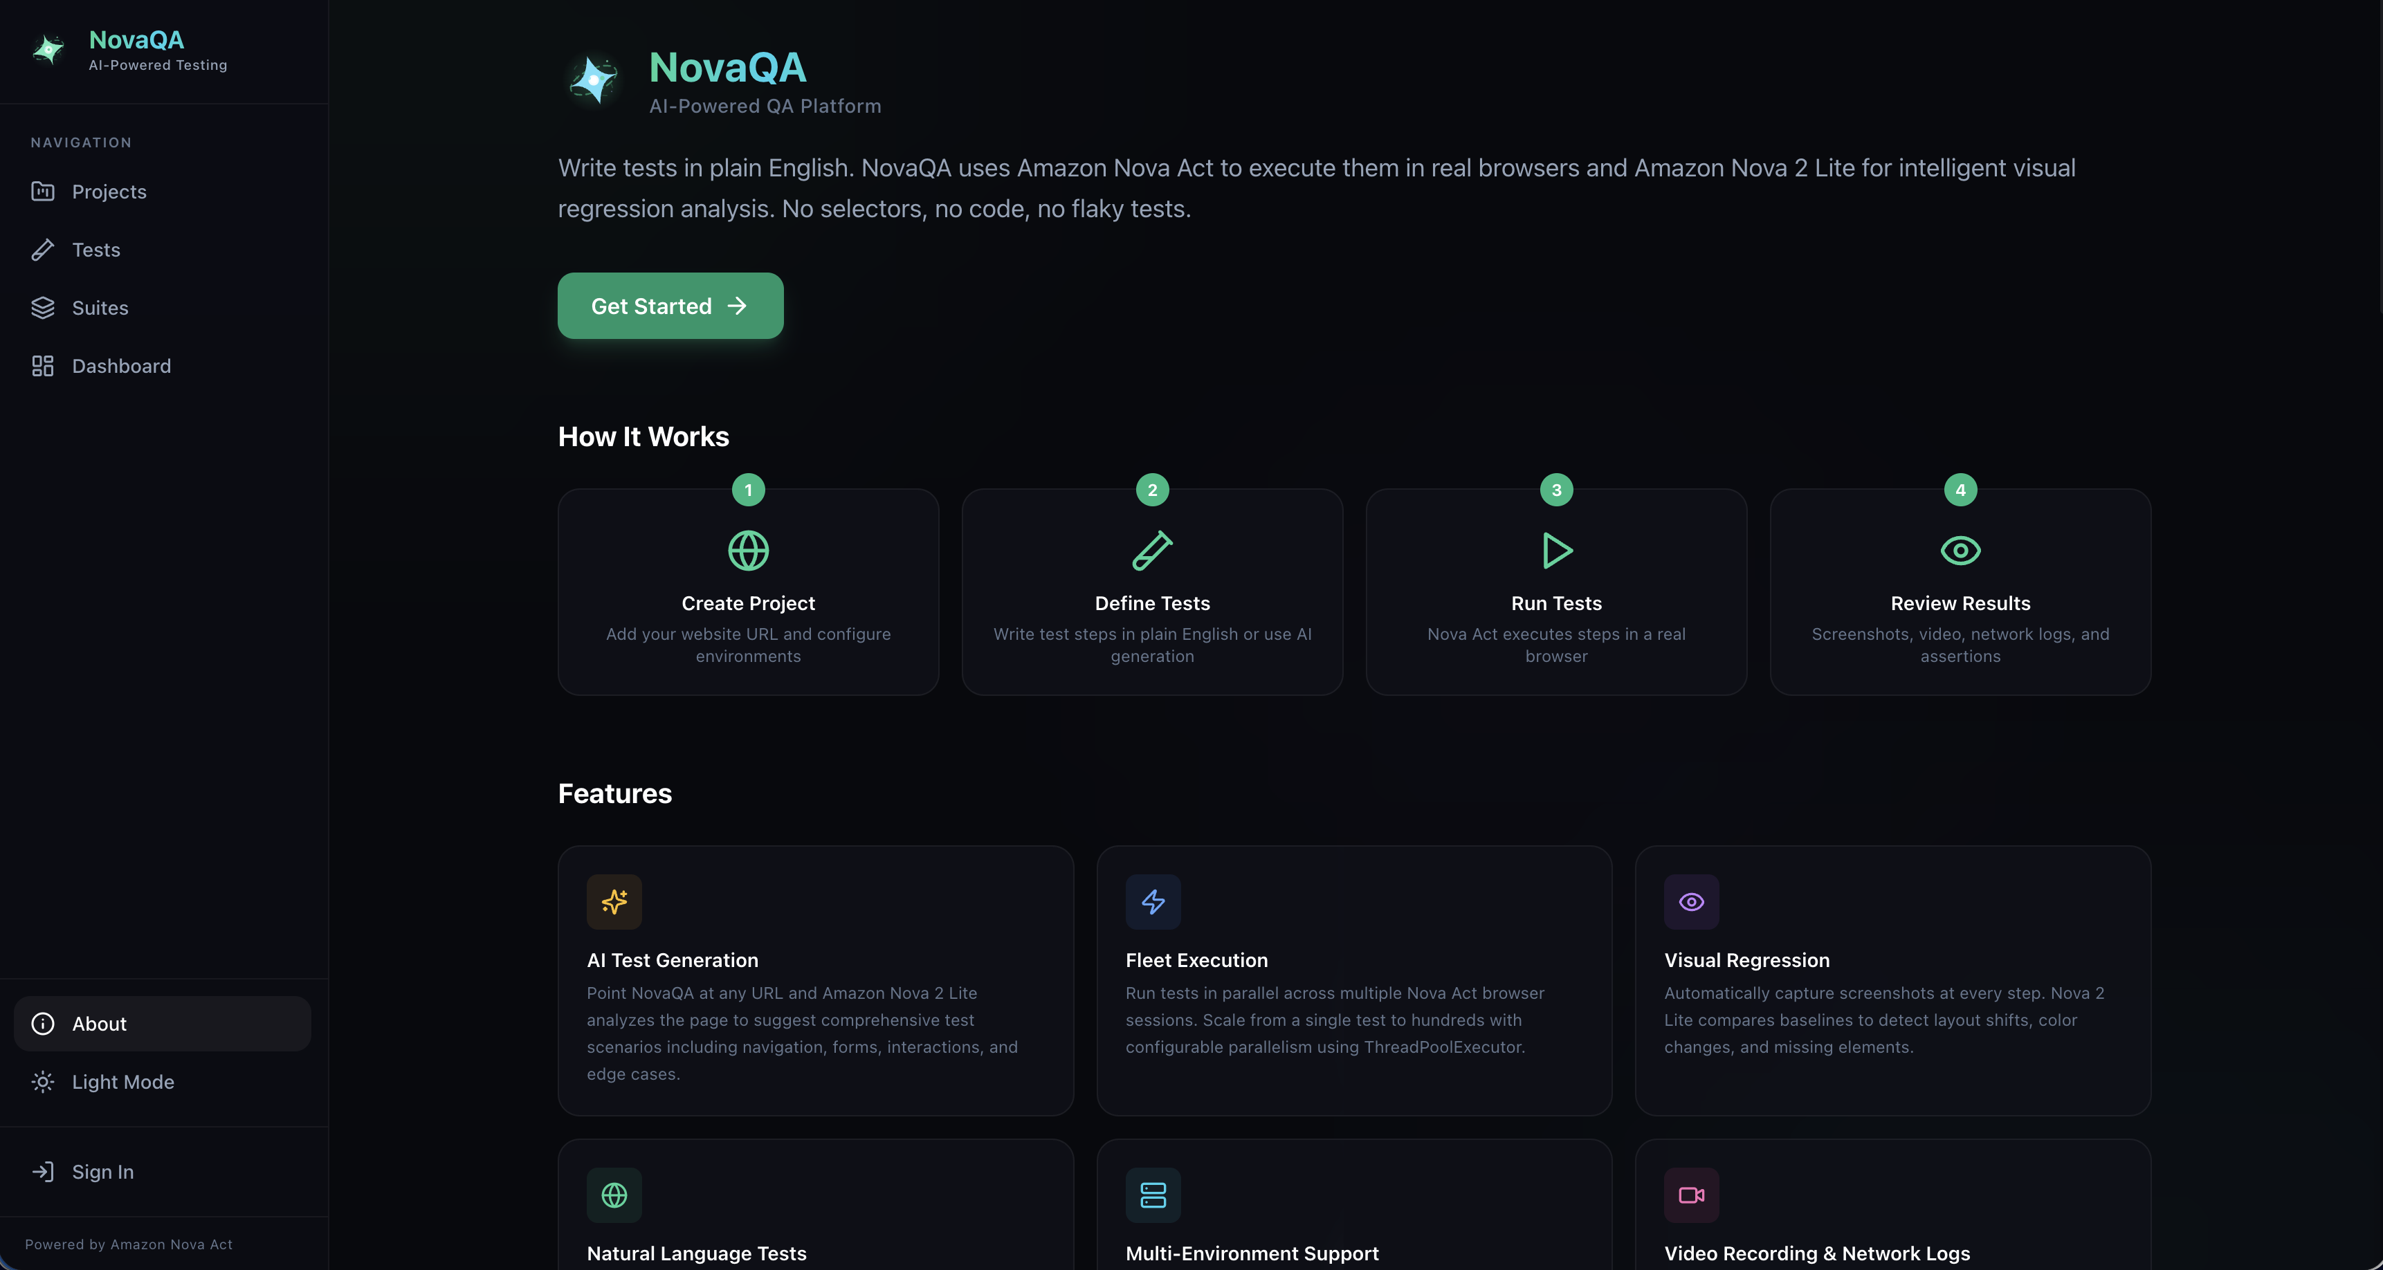Toggle Light Mode in the sidebar
This screenshot has width=2383, height=1270.
(x=122, y=1083)
